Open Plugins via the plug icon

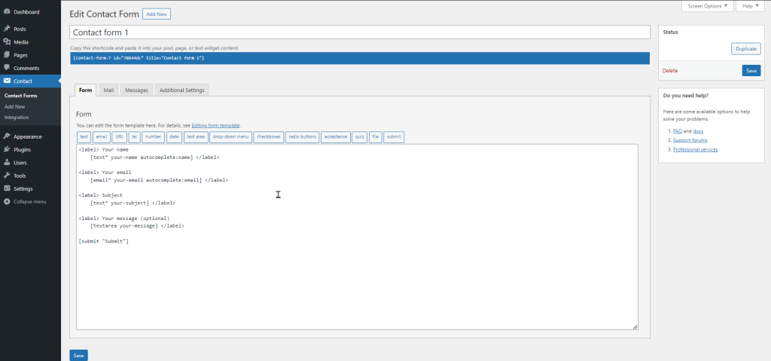[x=7, y=149]
